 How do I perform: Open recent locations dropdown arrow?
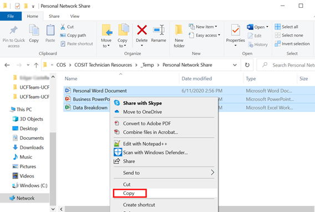pos(28,65)
